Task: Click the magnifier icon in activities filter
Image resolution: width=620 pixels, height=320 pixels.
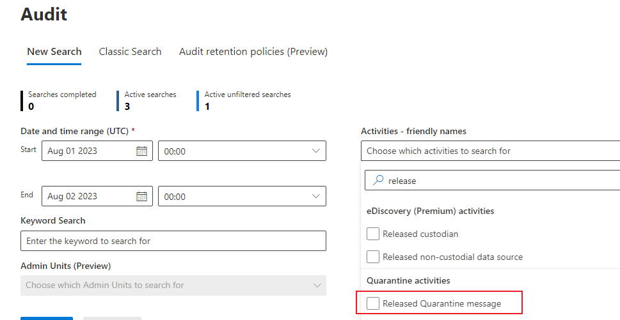Action: [378, 181]
